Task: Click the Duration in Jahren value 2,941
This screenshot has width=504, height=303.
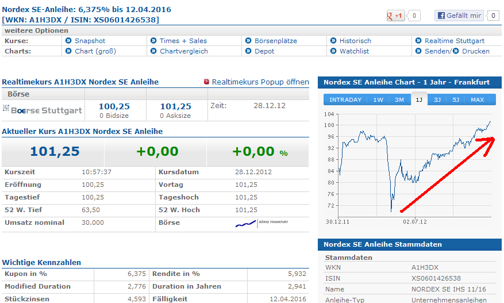Action: (297, 286)
